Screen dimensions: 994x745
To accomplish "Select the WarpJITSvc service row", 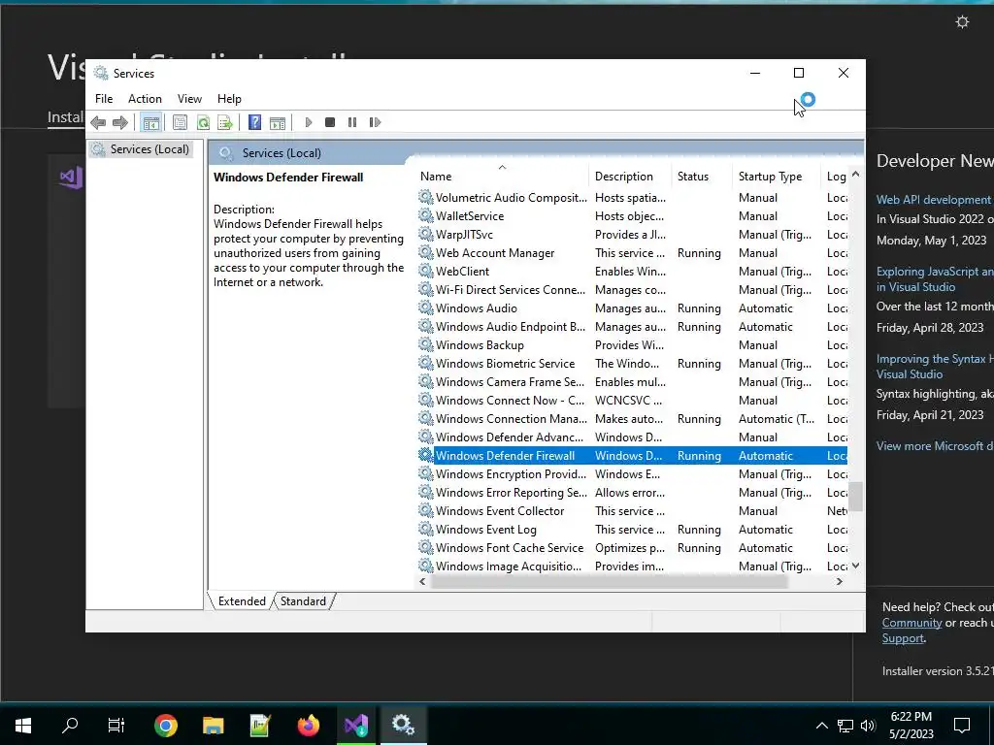I will (x=632, y=235).
